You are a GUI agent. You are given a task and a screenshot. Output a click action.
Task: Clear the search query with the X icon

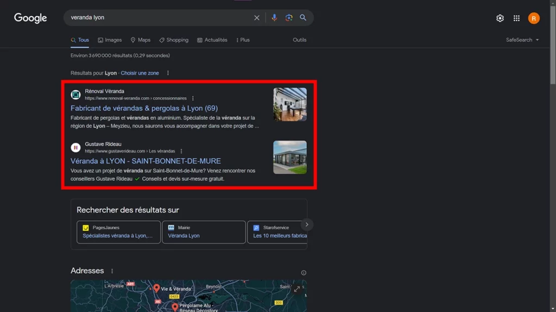(257, 17)
